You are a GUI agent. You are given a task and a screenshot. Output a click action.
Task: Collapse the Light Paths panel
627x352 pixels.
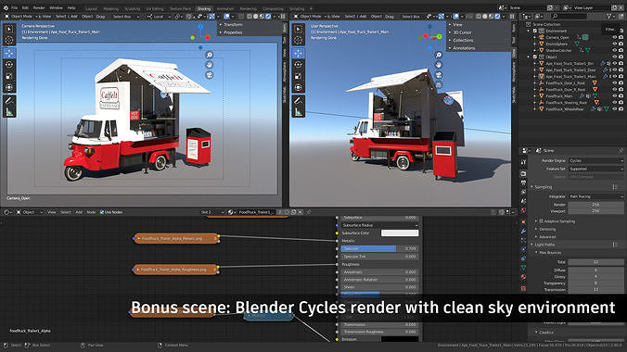tap(544, 245)
